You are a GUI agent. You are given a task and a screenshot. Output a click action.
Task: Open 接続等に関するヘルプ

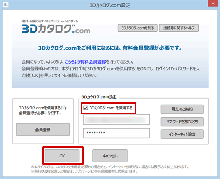(x=179, y=28)
